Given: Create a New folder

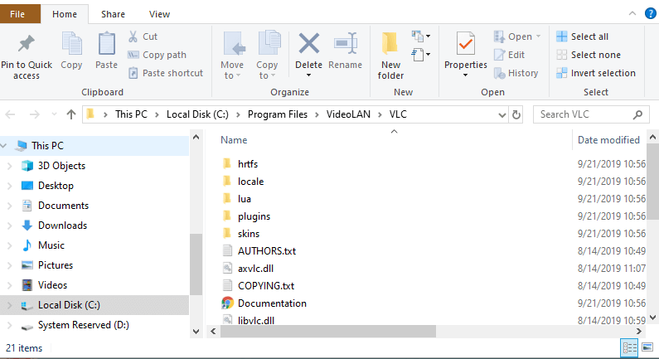Looking at the screenshot, I should point(390,56).
